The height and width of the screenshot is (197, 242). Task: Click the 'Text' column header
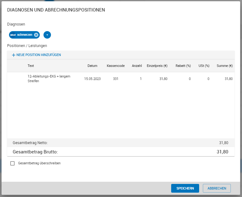pos(31,66)
